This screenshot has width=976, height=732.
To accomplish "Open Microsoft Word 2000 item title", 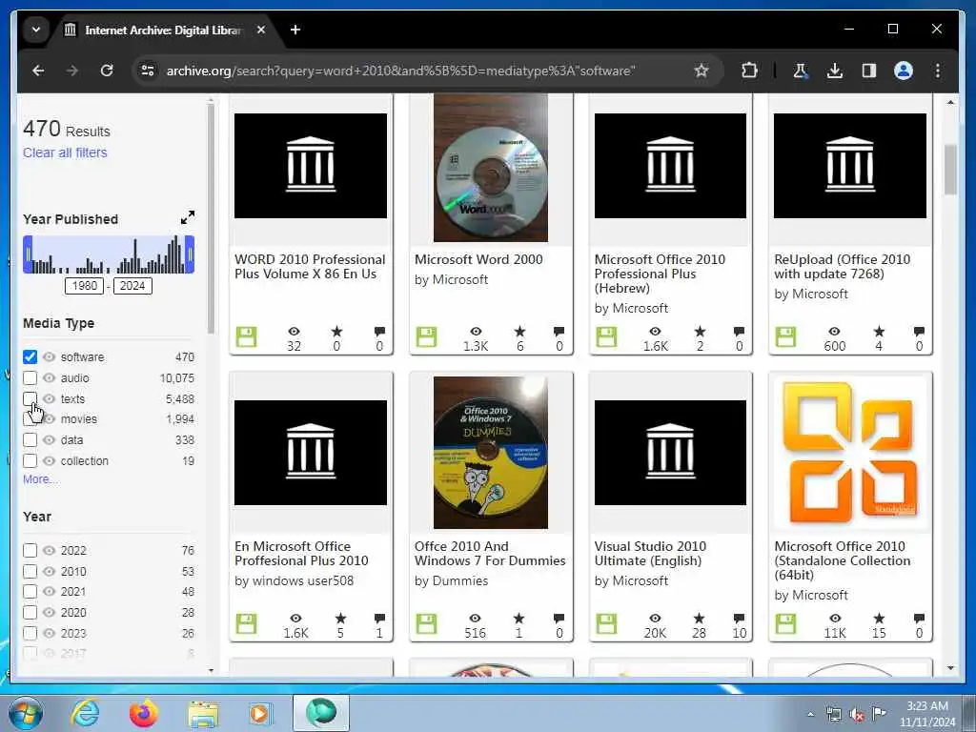I will tap(478, 259).
